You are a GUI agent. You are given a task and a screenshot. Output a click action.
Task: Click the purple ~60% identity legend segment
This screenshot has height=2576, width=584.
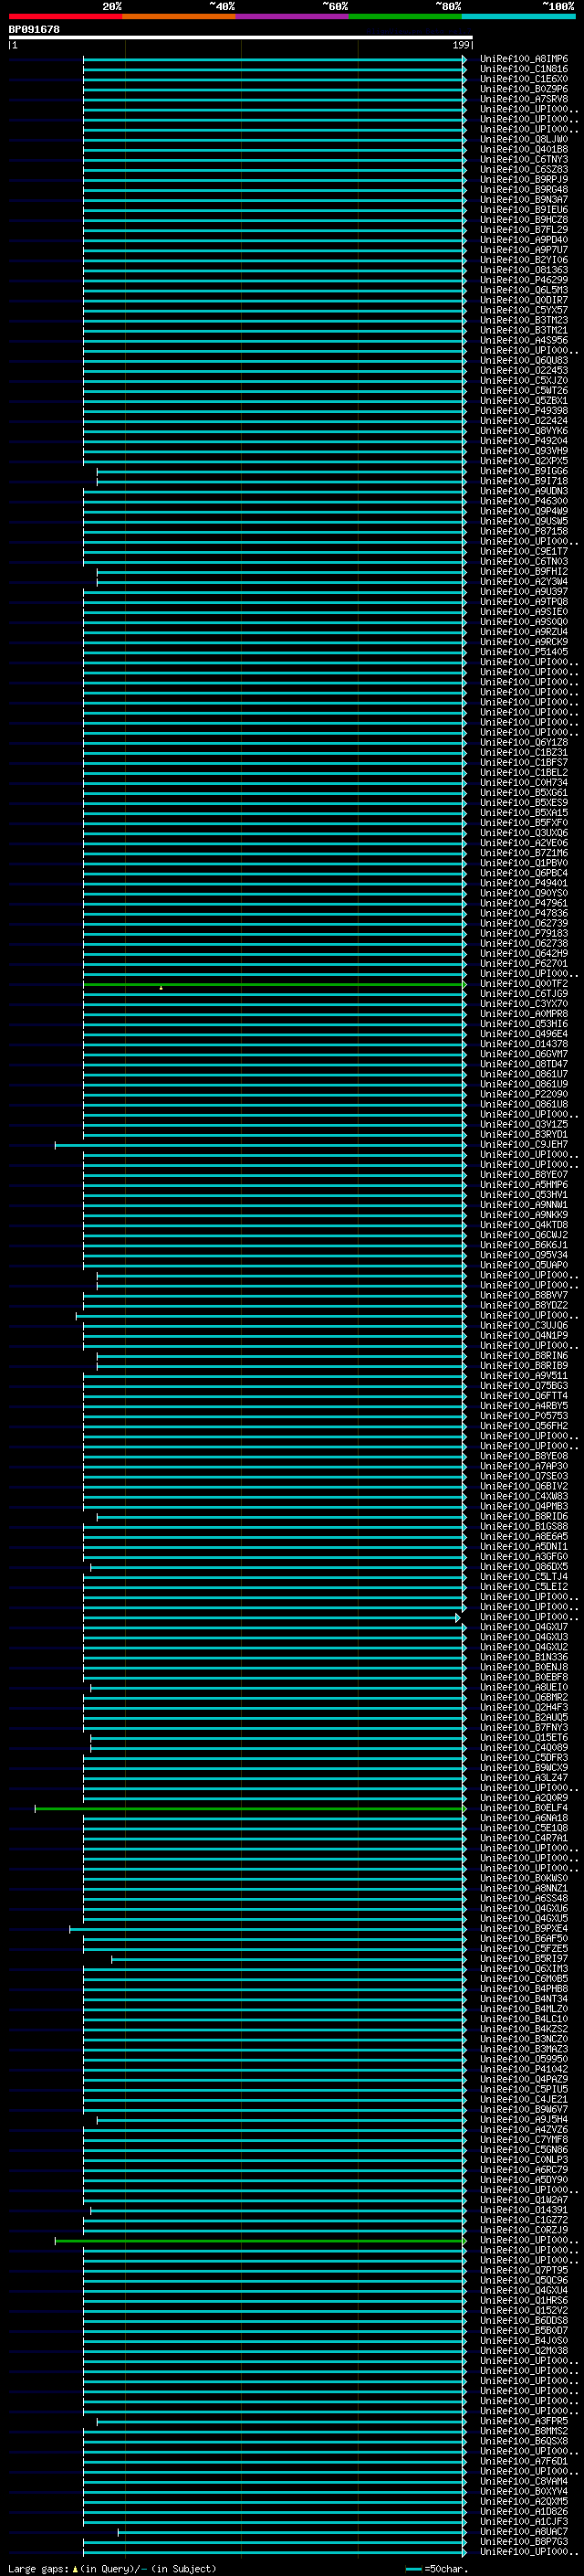pos(291,16)
